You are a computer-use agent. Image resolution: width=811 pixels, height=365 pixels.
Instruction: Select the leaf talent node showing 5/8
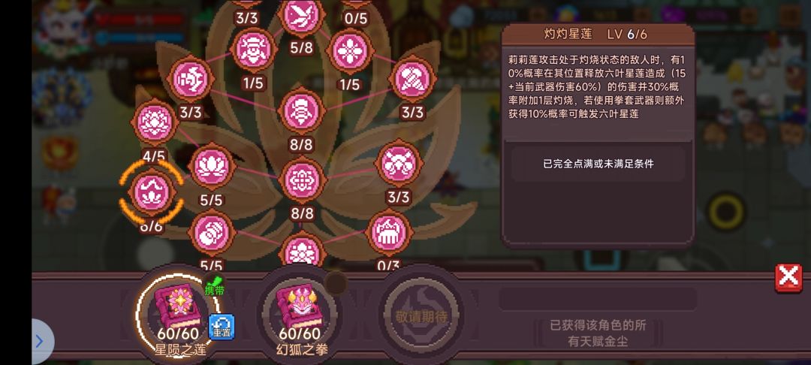[302, 17]
